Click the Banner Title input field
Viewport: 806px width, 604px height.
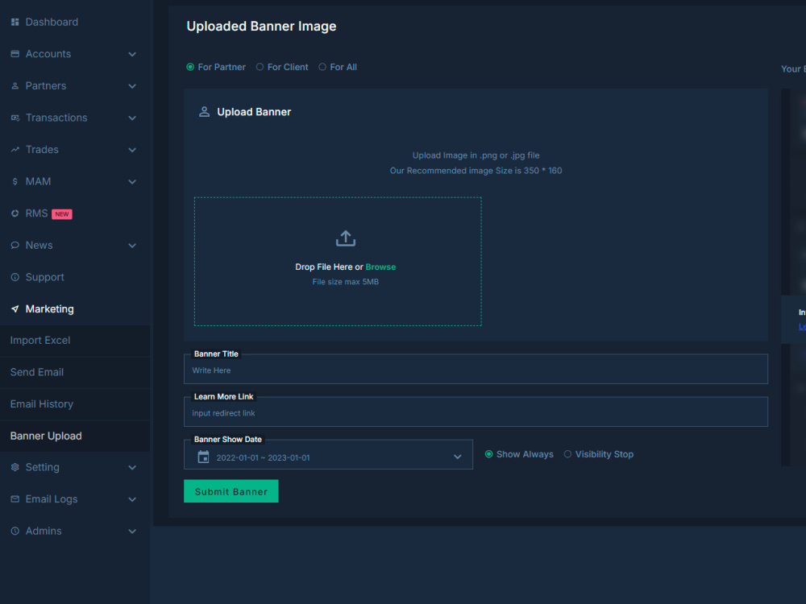point(476,369)
